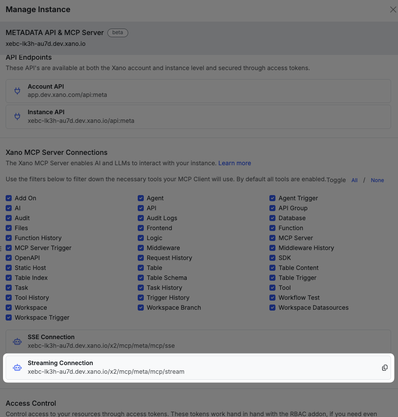Uncheck the Agent checkbox
Image resolution: width=398 pixels, height=417 pixels.
click(141, 198)
